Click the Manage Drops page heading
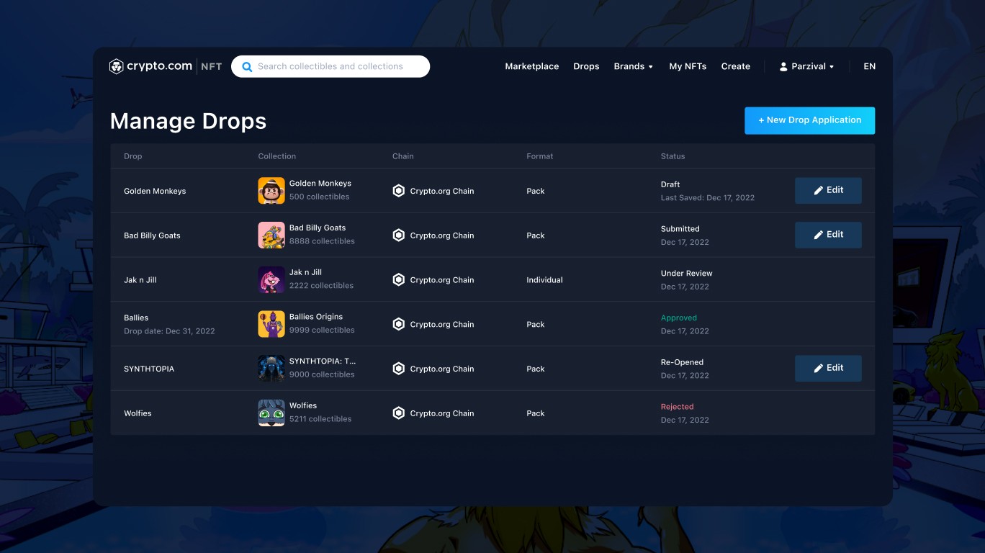 pos(189,121)
